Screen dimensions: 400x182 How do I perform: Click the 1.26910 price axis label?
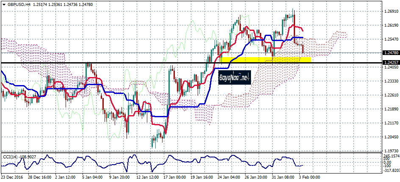390,11
